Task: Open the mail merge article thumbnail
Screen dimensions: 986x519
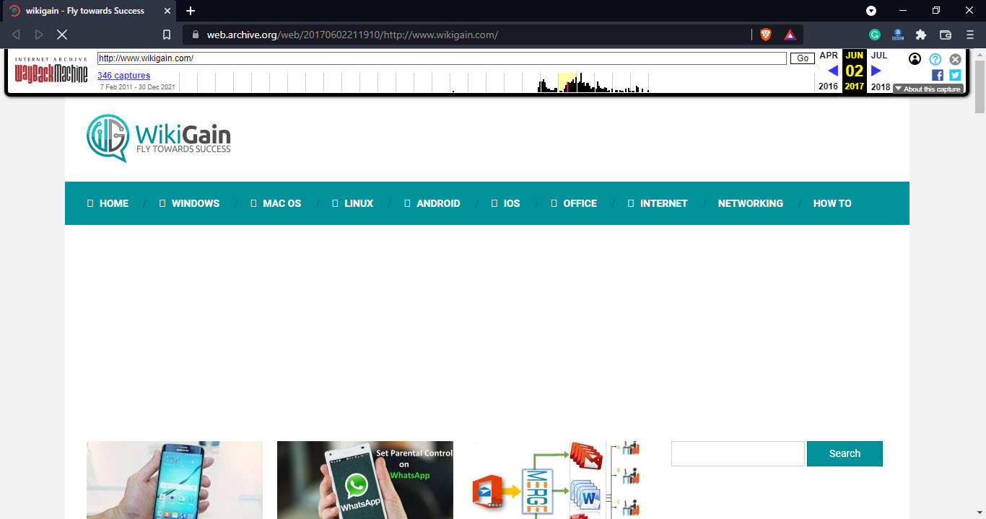Action: [556, 480]
